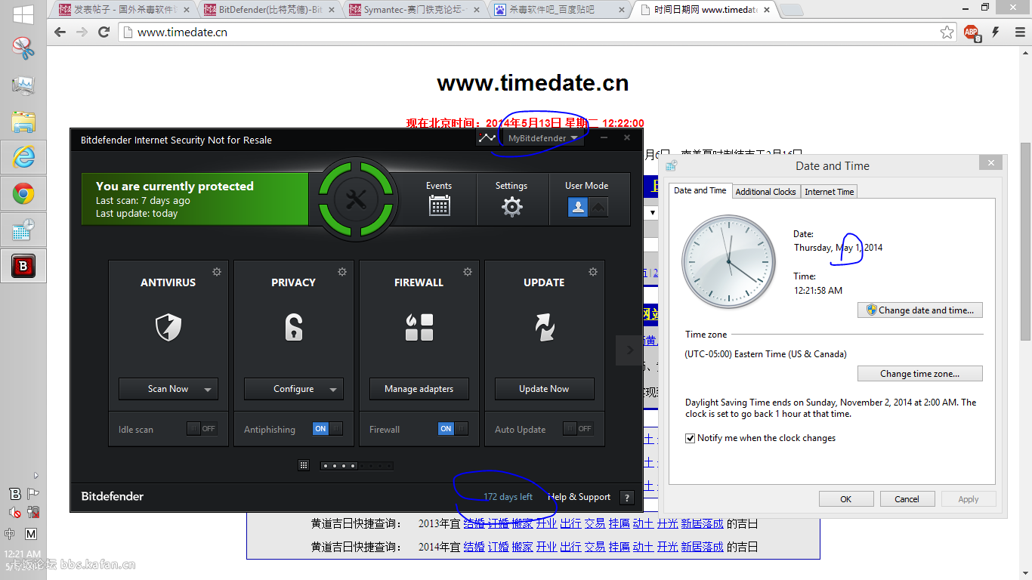Open Bitdefender Settings gear icon
This screenshot has width=1032, height=580.
coord(511,205)
